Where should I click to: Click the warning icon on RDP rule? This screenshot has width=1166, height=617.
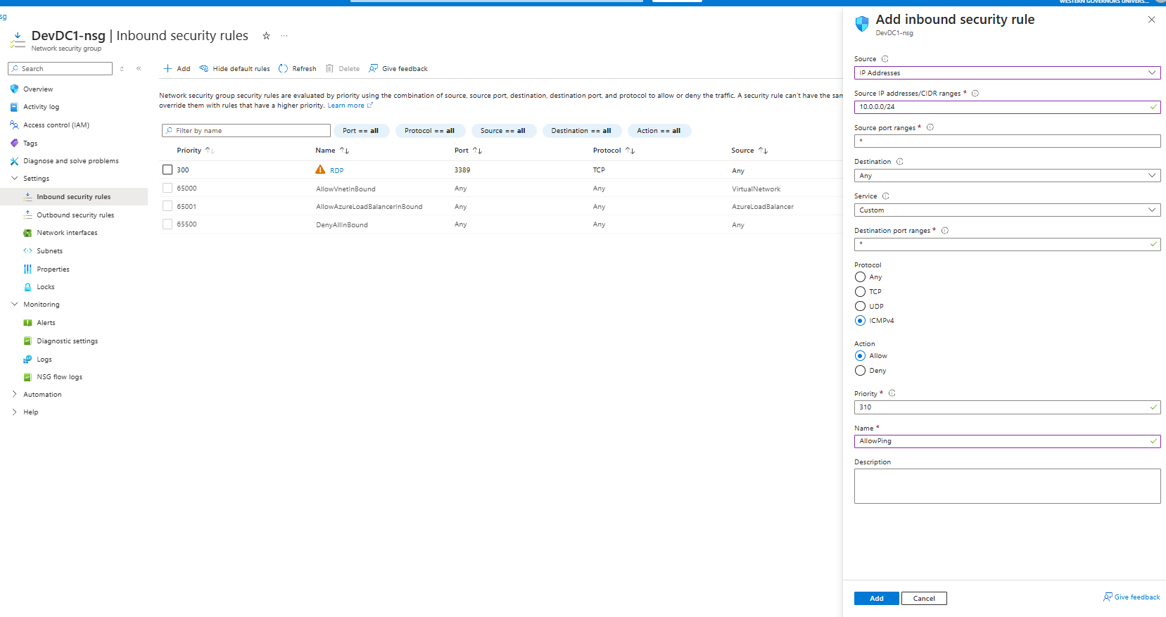[x=320, y=170]
